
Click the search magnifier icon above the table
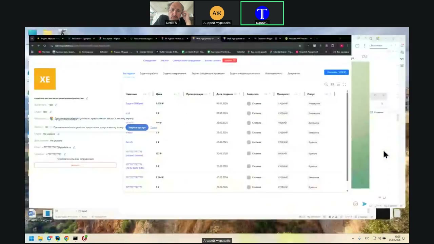tap(326, 84)
